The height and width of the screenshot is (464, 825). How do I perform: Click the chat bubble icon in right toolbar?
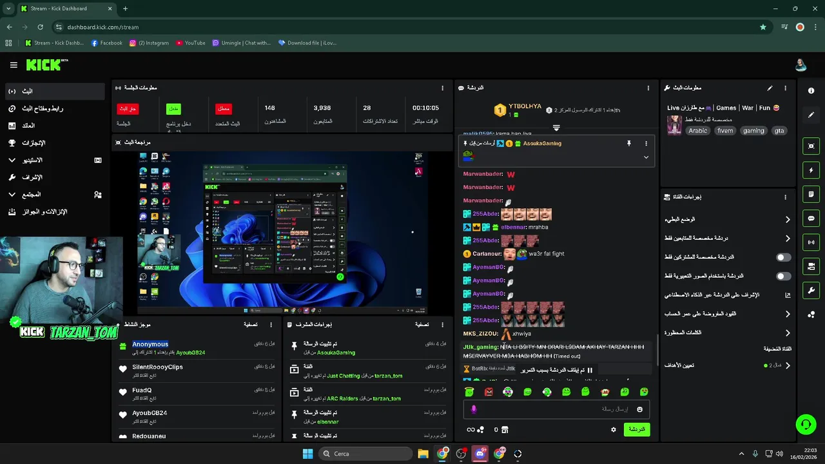[x=811, y=218]
